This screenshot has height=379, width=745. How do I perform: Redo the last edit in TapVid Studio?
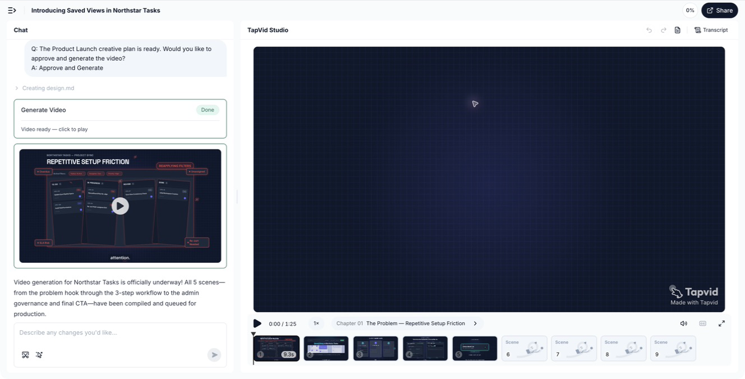point(664,30)
